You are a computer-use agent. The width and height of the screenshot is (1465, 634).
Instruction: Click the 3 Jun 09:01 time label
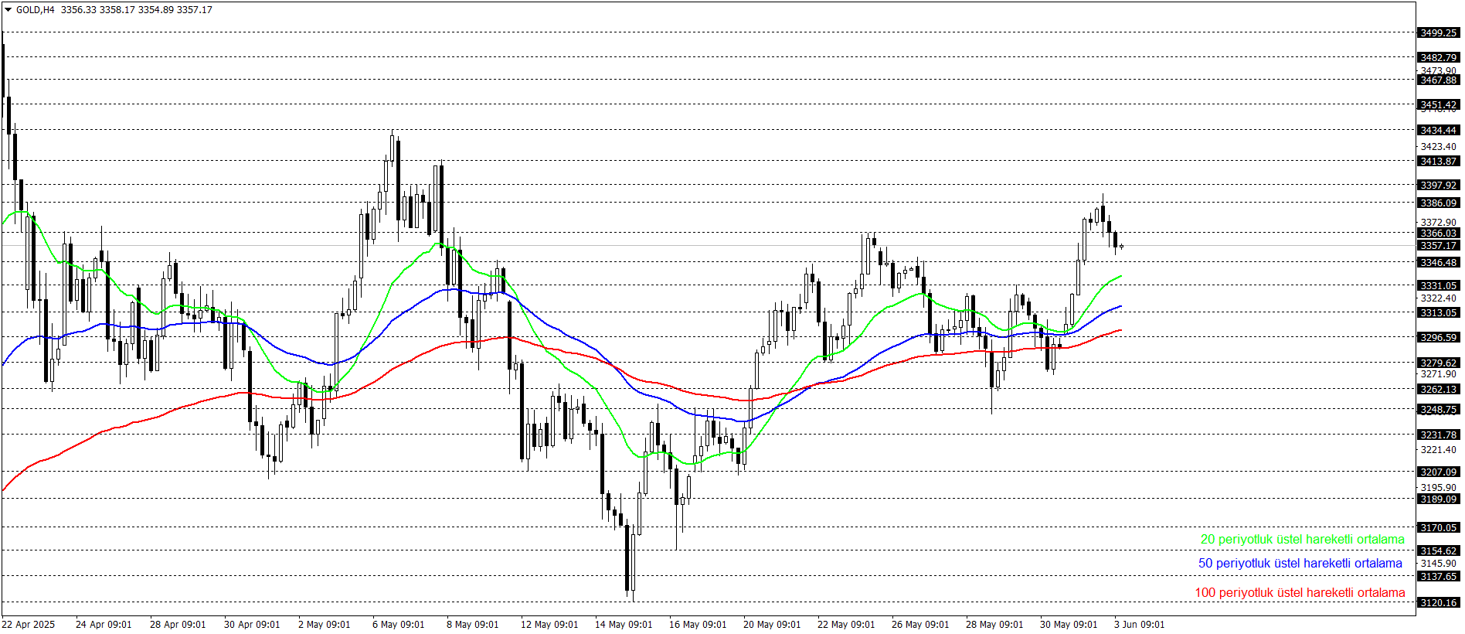1140,625
